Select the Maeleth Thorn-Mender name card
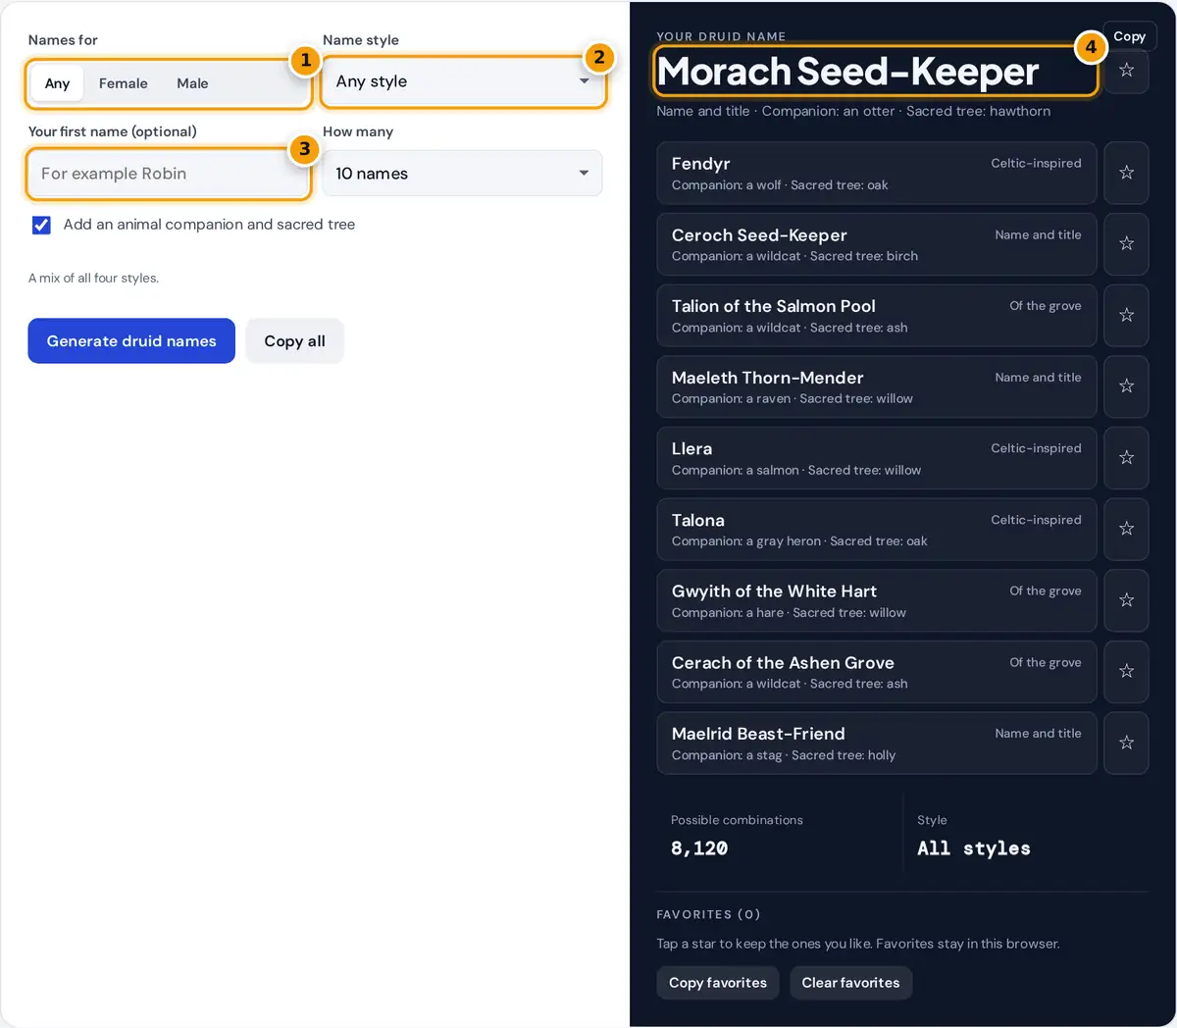Viewport: 1177px width, 1028px height. [x=877, y=386]
